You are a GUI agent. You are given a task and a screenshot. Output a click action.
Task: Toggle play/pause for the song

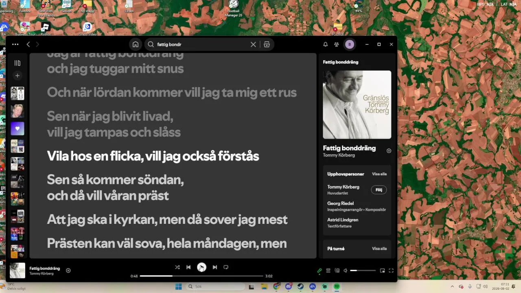click(x=201, y=267)
